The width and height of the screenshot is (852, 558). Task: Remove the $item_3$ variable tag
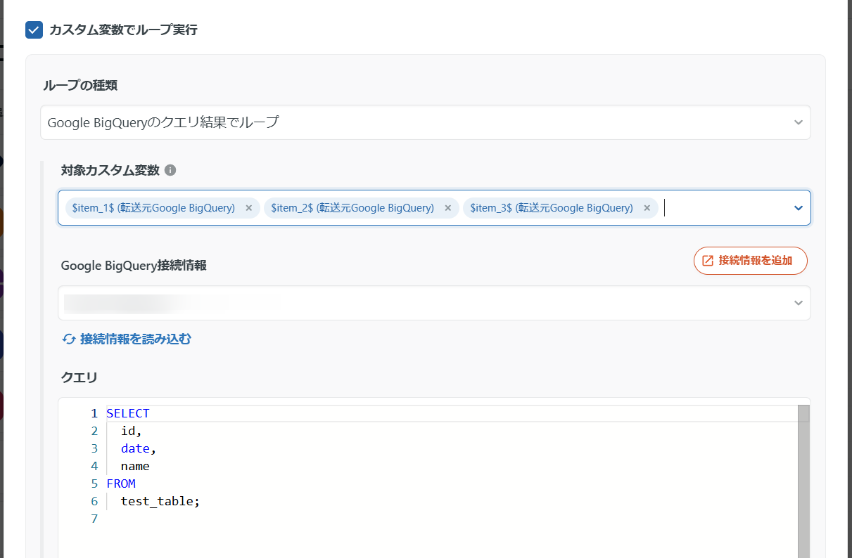tap(647, 208)
